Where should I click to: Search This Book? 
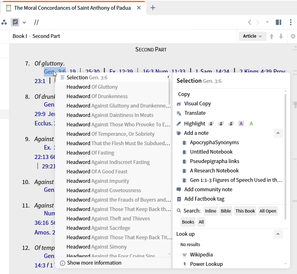tap(245, 211)
